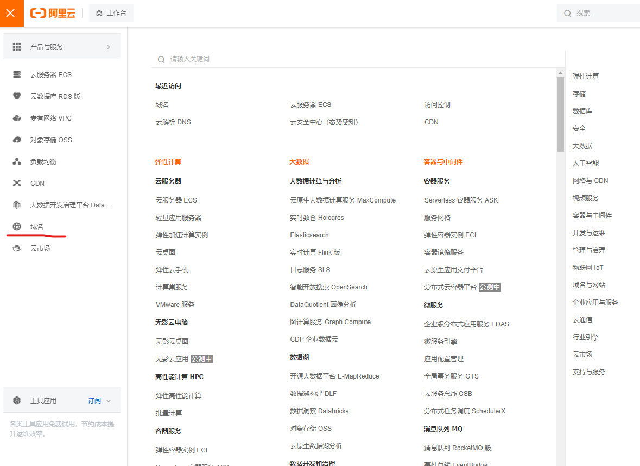This screenshot has height=466, width=640.
Task: Open 分布式云容器平台 公测中
Action: (462, 287)
